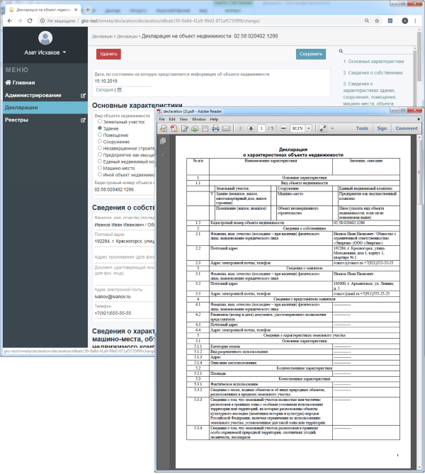This screenshot has width=425, height=474.
Task: Open a new browser tab with plus
Action: [x=88, y=10]
